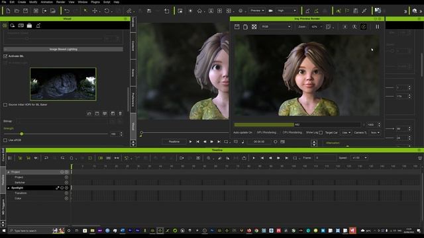Click the flag icon in main toolbar
The image size is (424, 238).
coord(347,11)
